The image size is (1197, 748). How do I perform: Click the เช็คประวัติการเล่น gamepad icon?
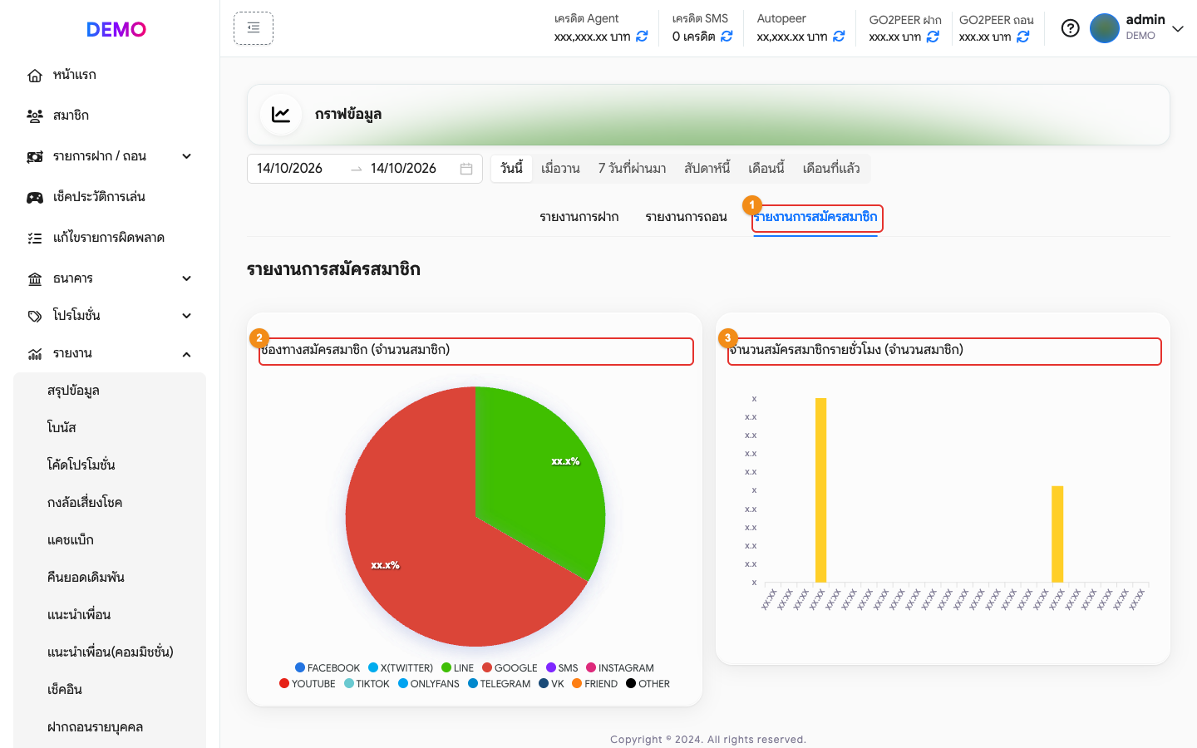point(35,198)
